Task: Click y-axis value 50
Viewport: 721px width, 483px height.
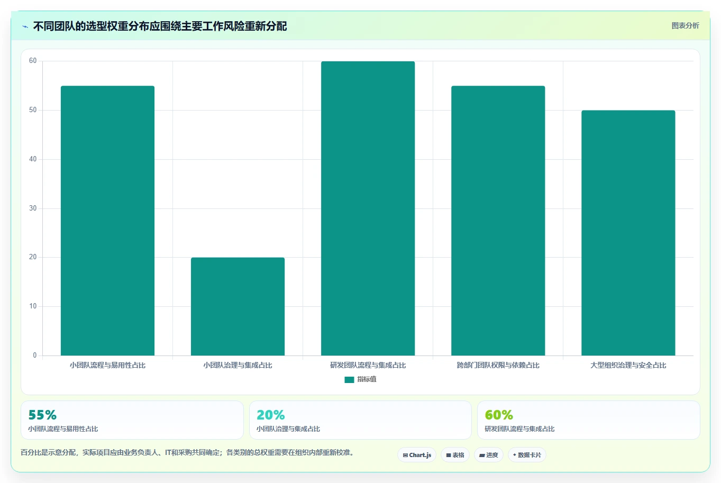Action: (33, 110)
